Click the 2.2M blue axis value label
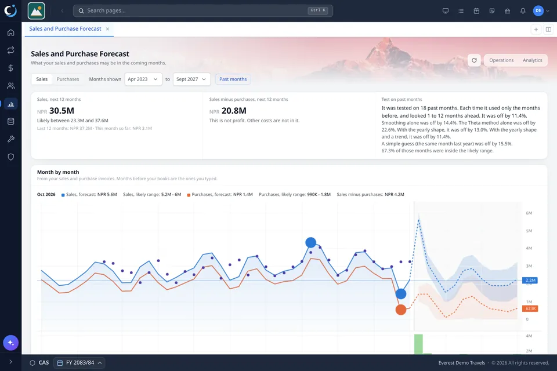This screenshot has width=557, height=371. pyautogui.click(x=530, y=281)
